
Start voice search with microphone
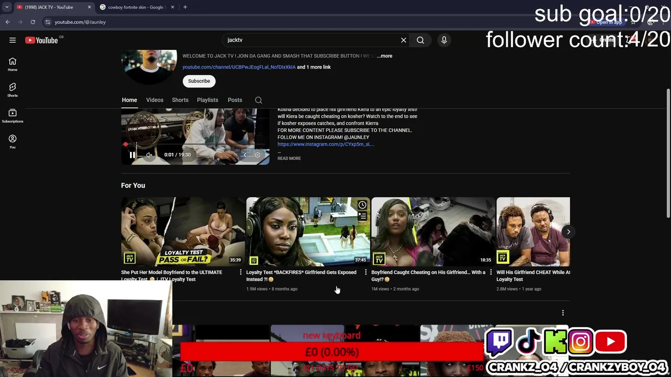pos(444,40)
